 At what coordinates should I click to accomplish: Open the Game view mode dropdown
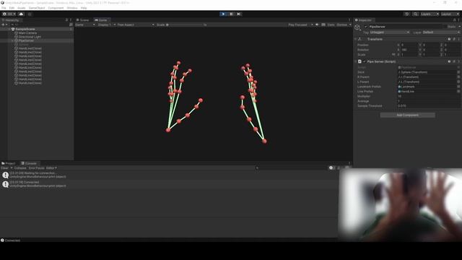pyautogui.click(x=85, y=25)
